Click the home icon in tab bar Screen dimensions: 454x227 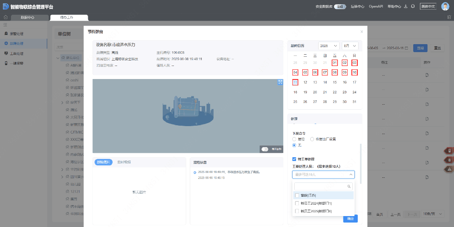[x=6, y=17]
